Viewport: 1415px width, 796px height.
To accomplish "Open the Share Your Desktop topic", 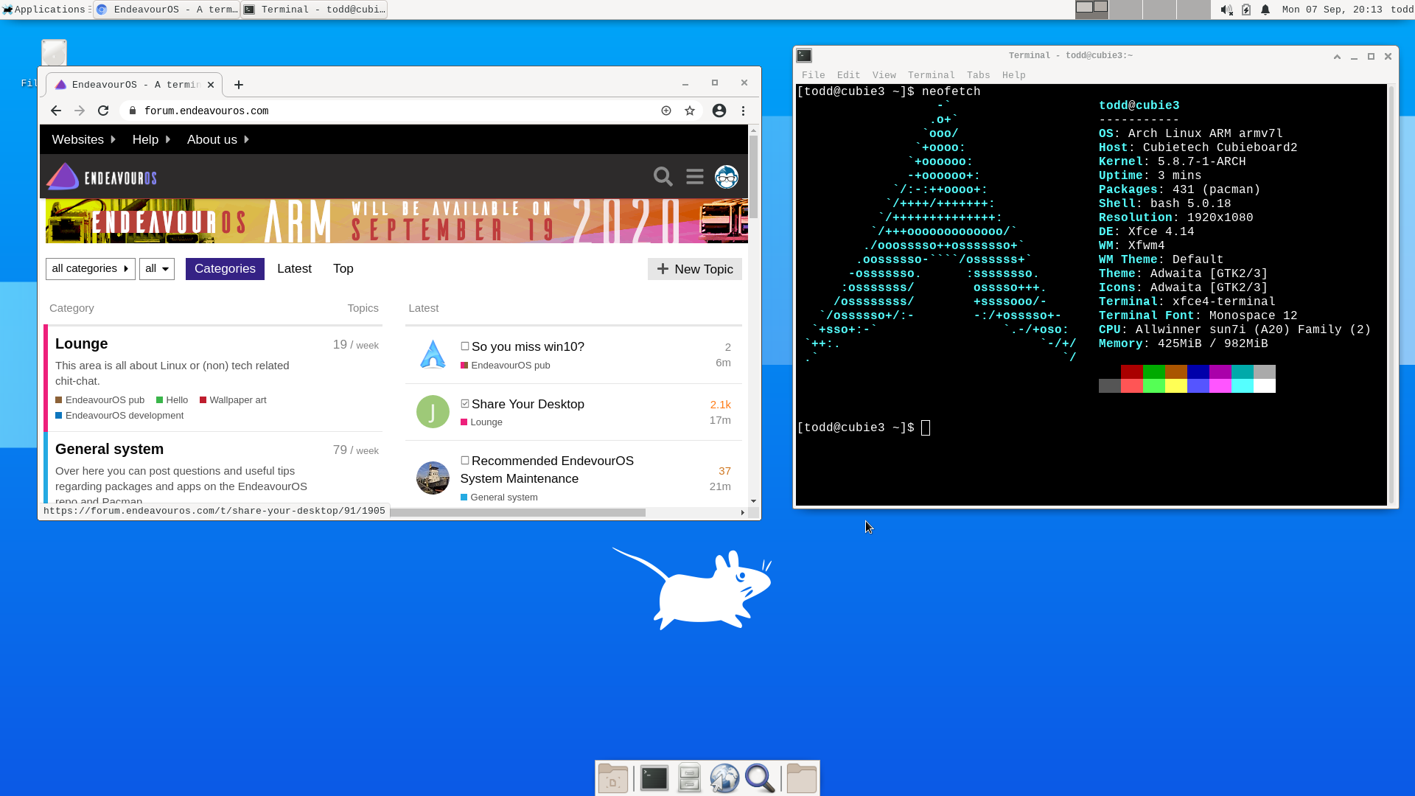I will click(x=528, y=404).
